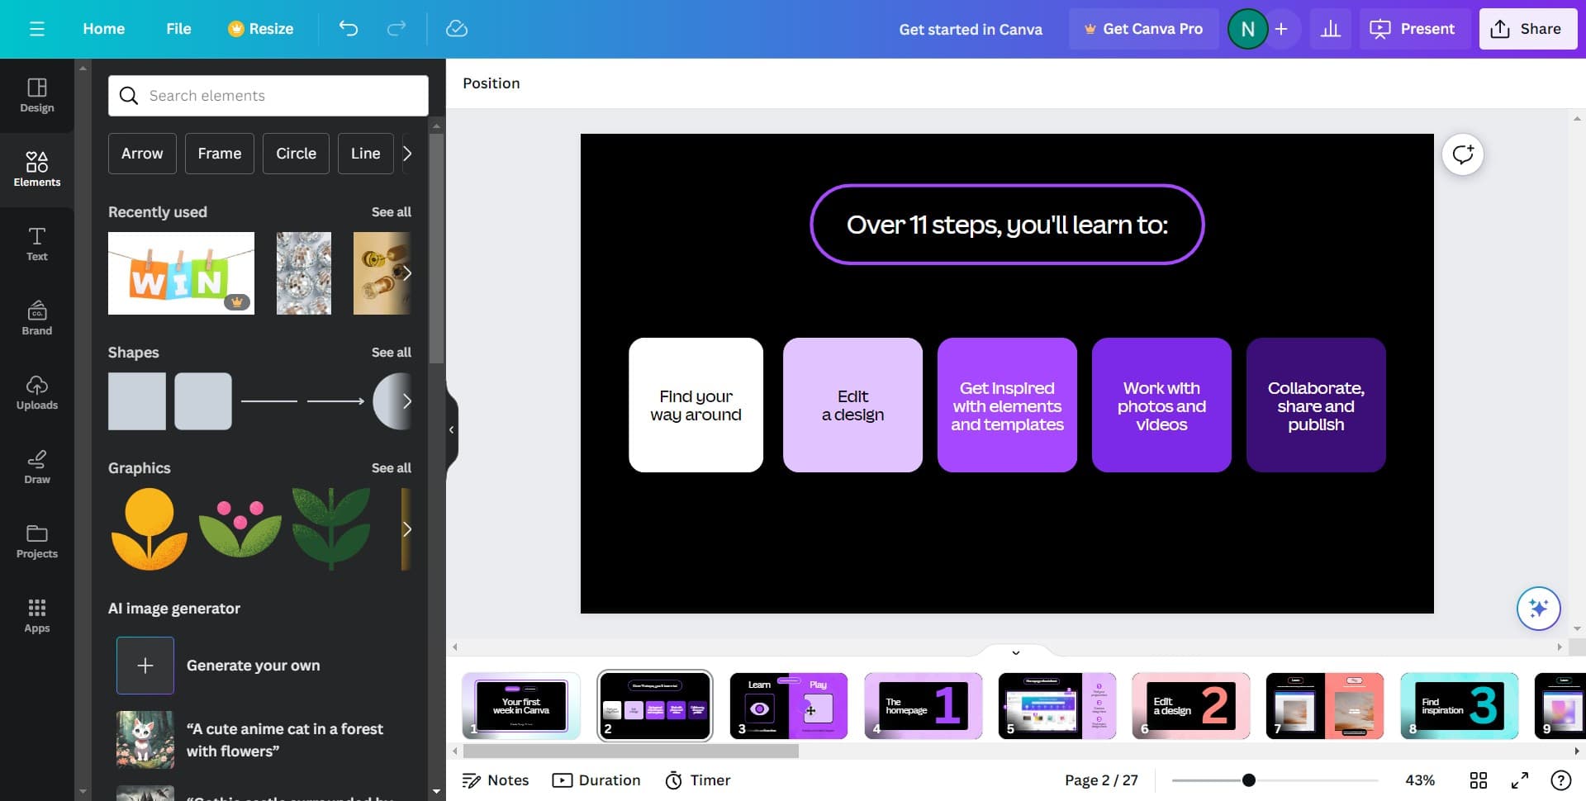1586x801 pixels.
Task: Click the Redo arrow icon
Action: pyautogui.click(x=396, y=29)
